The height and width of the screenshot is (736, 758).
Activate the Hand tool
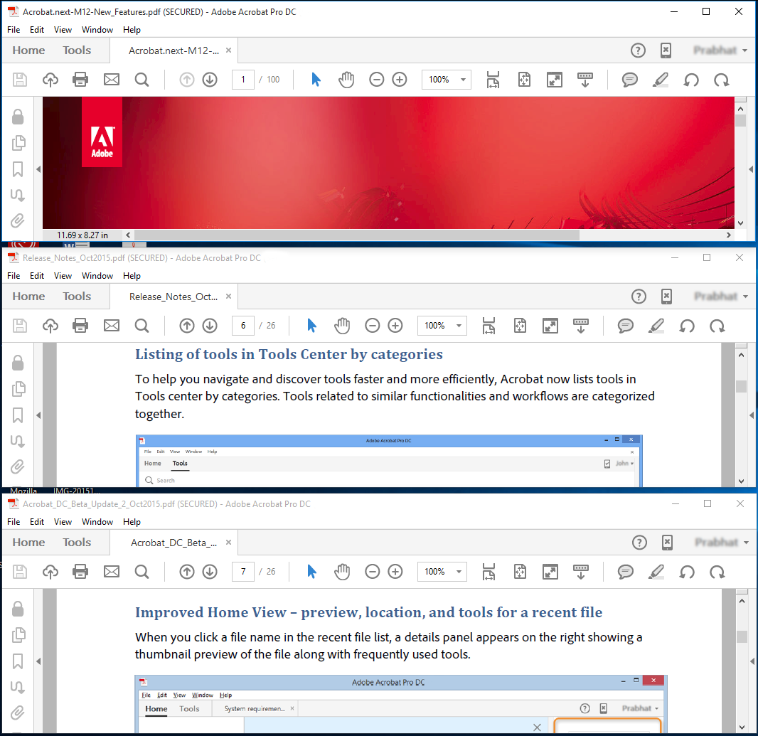(x=346, y=79)
